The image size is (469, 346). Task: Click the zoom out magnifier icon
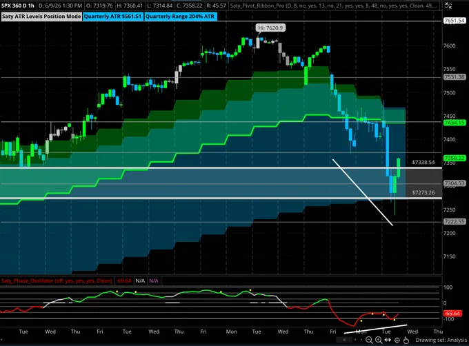369,340
